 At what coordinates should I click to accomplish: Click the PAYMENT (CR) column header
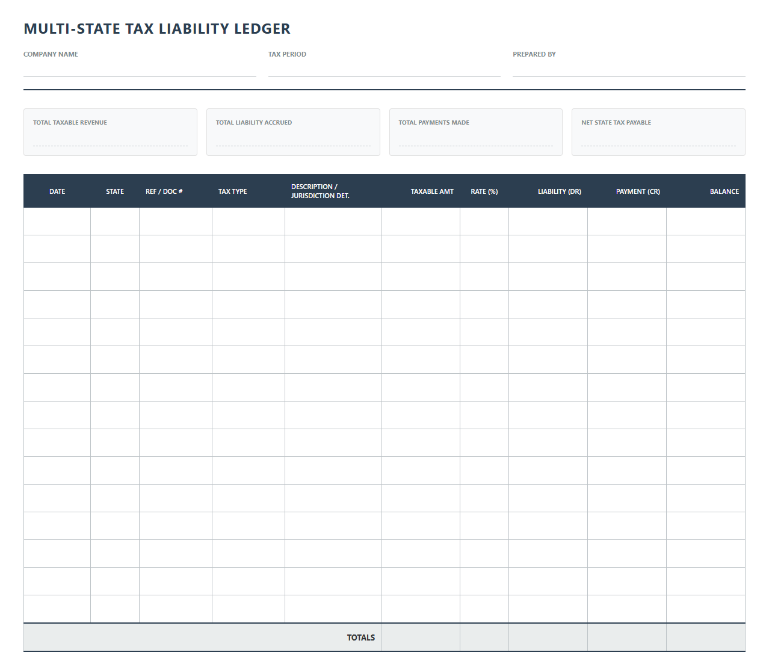click(x=627, y=191)
